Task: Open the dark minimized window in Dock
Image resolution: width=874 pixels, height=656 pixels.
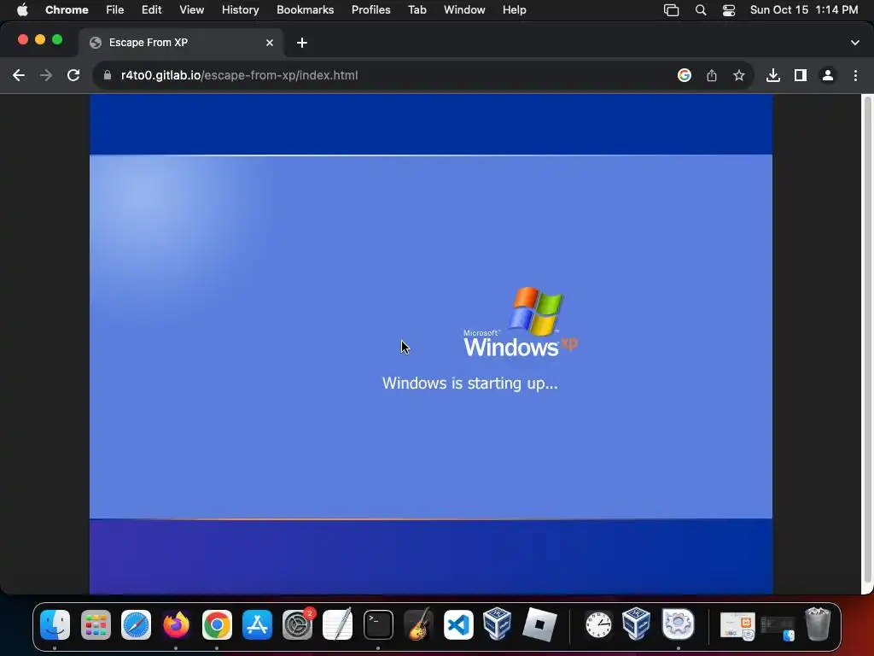Action: click(x=778, y=628)
